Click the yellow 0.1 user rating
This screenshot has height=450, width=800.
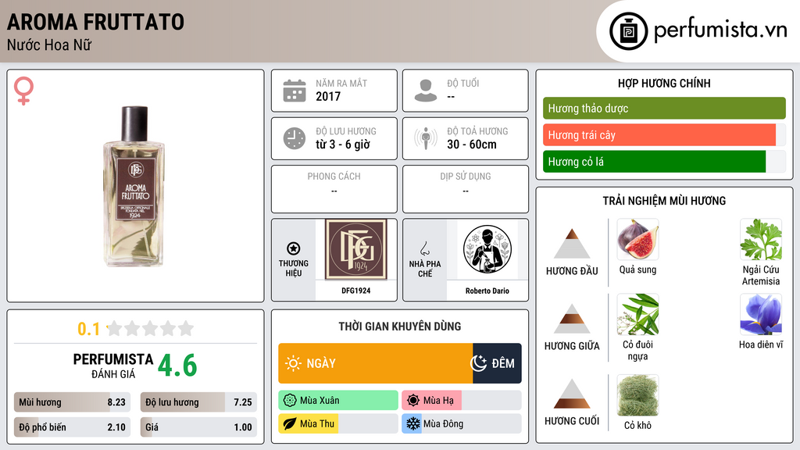pos(89,329)
